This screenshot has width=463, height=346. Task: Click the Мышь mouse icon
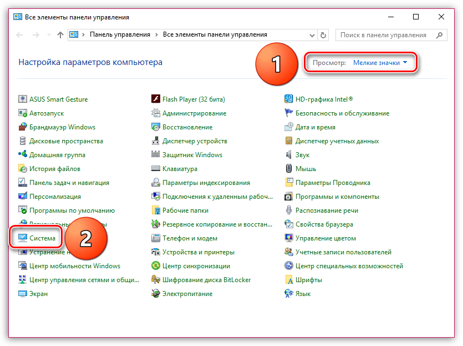pyautogui.click(x=289, y=169)
